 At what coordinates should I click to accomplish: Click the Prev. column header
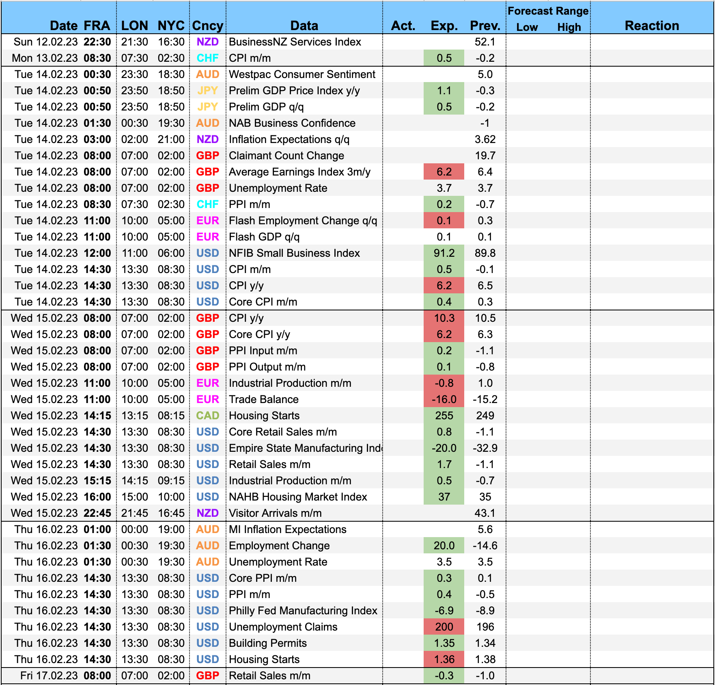pyautogui.click(x=485, y=26)
